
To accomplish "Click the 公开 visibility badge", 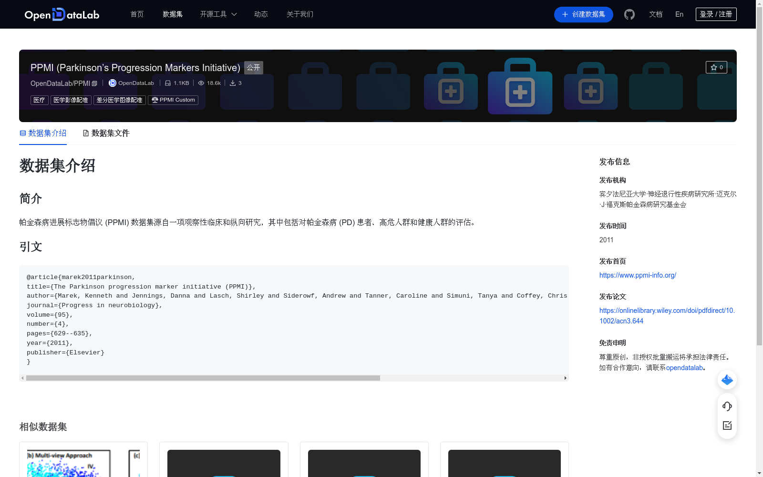I will (x=254, y=68).
